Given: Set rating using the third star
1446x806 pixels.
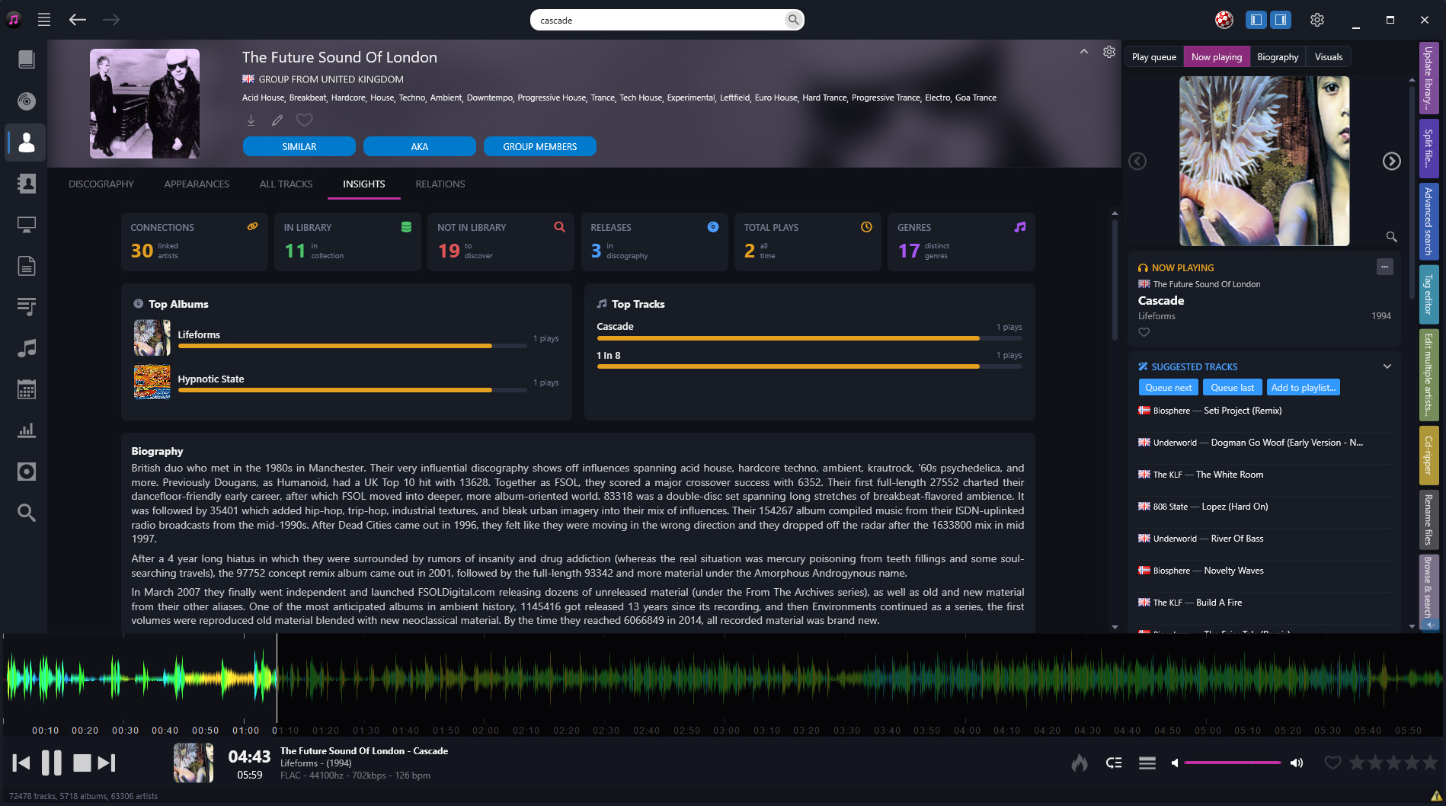Looking at the screenshot, I should point(1393,763).
